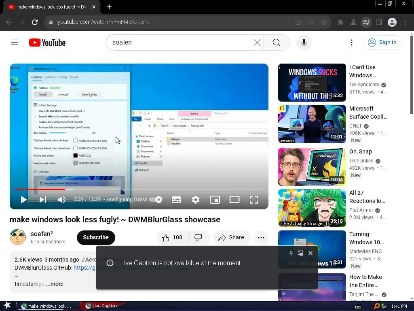Open more actions ellipsis menu
This screenshot has height=311, width=414.
click(261, 237)
